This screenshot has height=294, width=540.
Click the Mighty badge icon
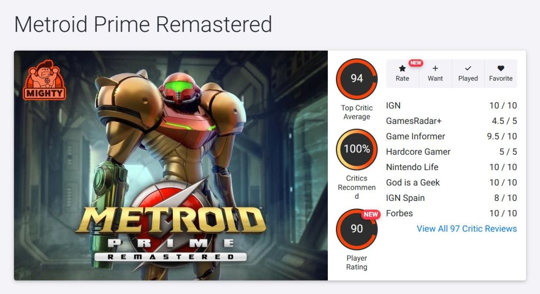pyautogui.click(x=44, y=80)
